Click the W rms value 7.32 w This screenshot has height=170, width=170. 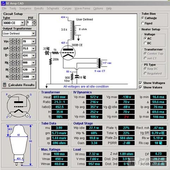pyautogui.click(x=94, y=154)
